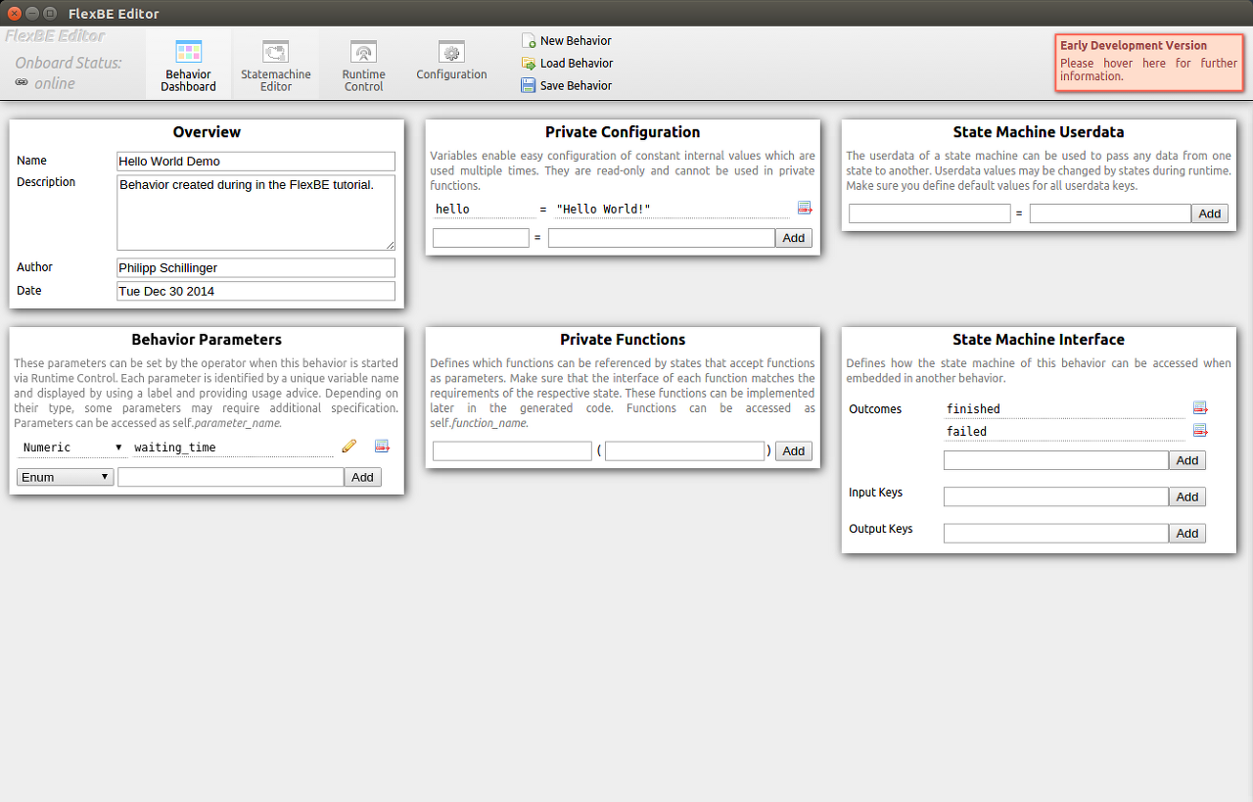Open the Runtime Control tab
Screen dimensions: 1253x802
pyautogui.click(x=363, y=65)
